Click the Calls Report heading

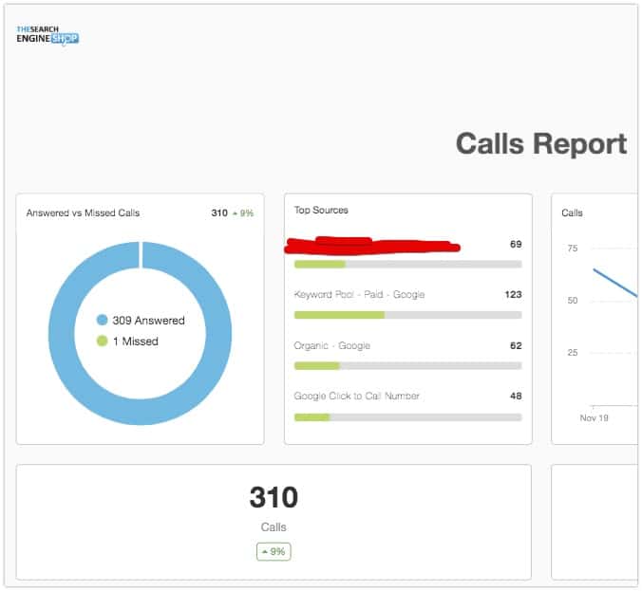(x=541, y=144)
